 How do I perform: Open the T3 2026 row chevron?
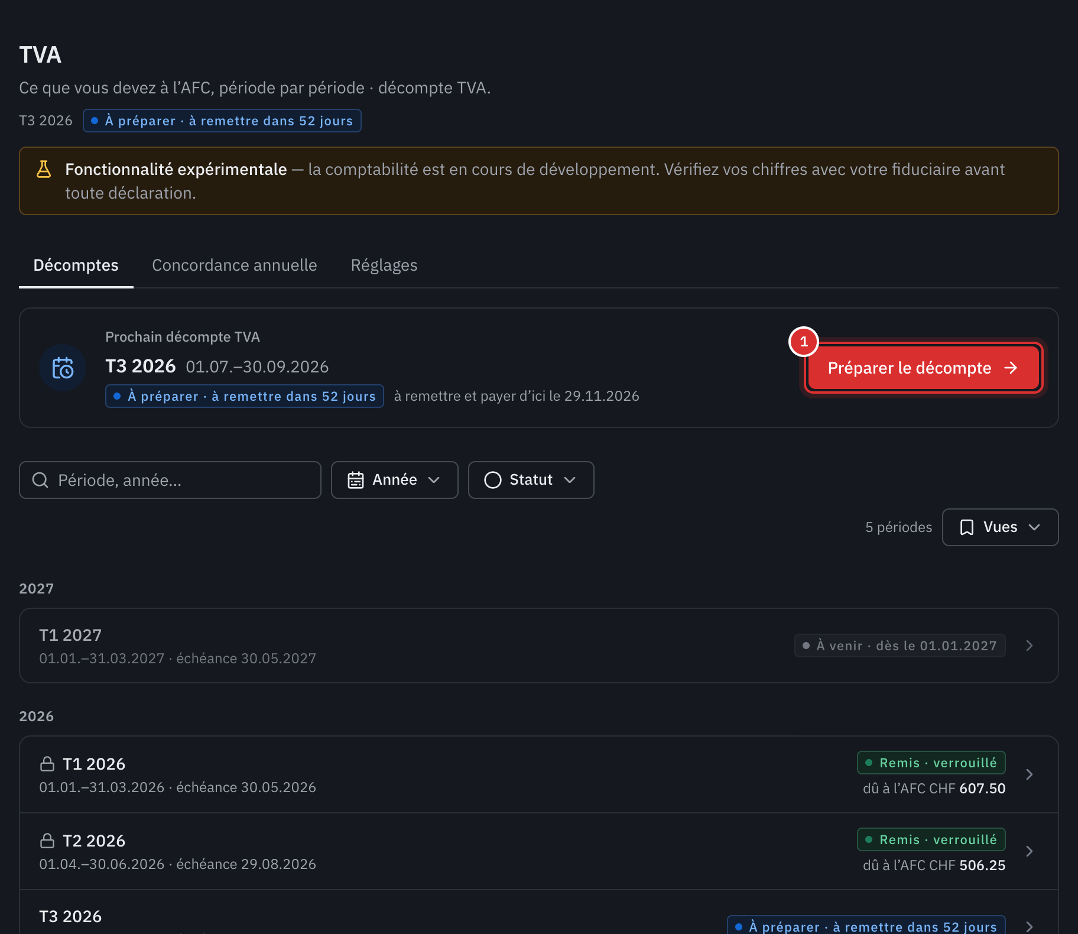pyautogui.click(x=1030, y=926)
